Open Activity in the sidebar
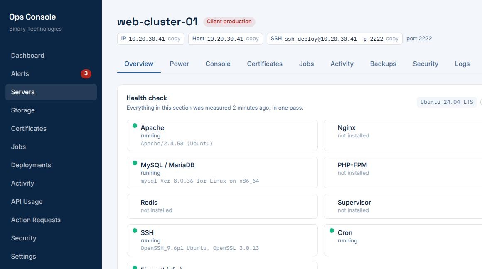Screen dimensions: 482x269 pos(51,183)
